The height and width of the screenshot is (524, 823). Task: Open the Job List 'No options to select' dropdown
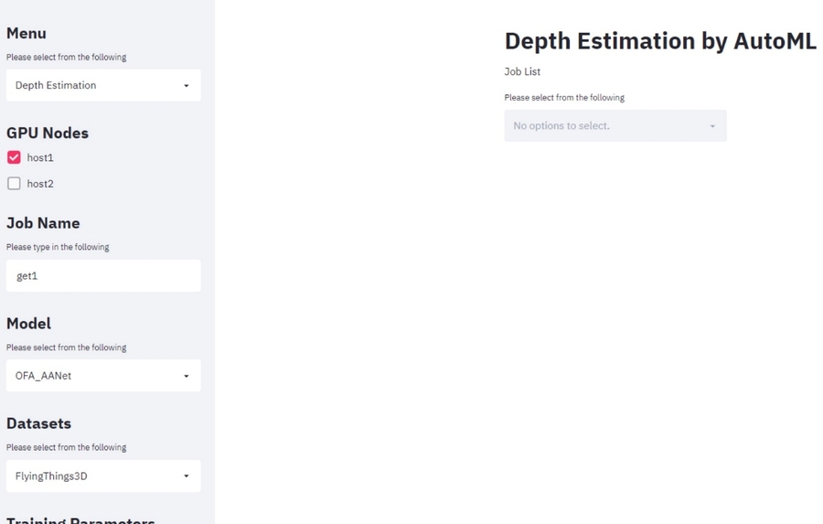point(604,126)
